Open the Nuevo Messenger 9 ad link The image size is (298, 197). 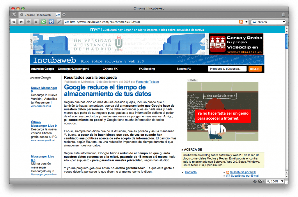click(x=44, y=89)
